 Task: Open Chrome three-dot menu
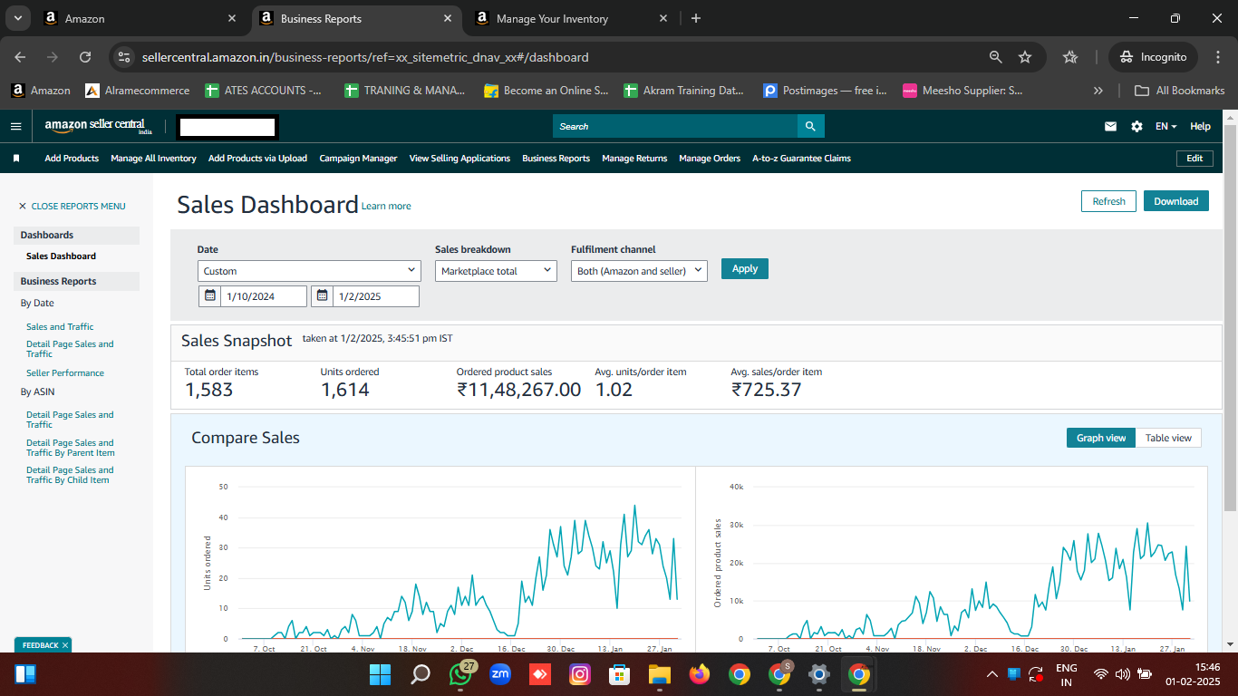tap(1217, 57)
